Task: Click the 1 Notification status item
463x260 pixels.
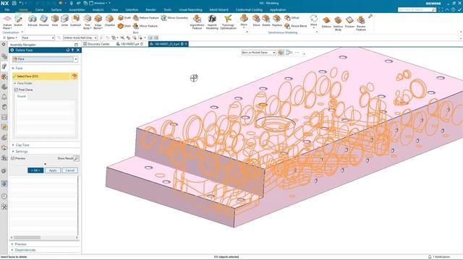Action: click(439, 257)
